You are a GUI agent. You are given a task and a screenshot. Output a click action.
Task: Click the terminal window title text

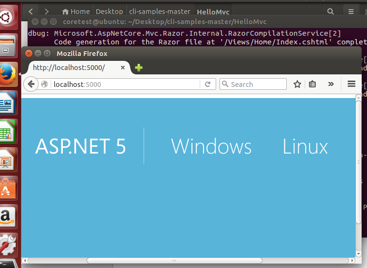(x=164, y=22)
